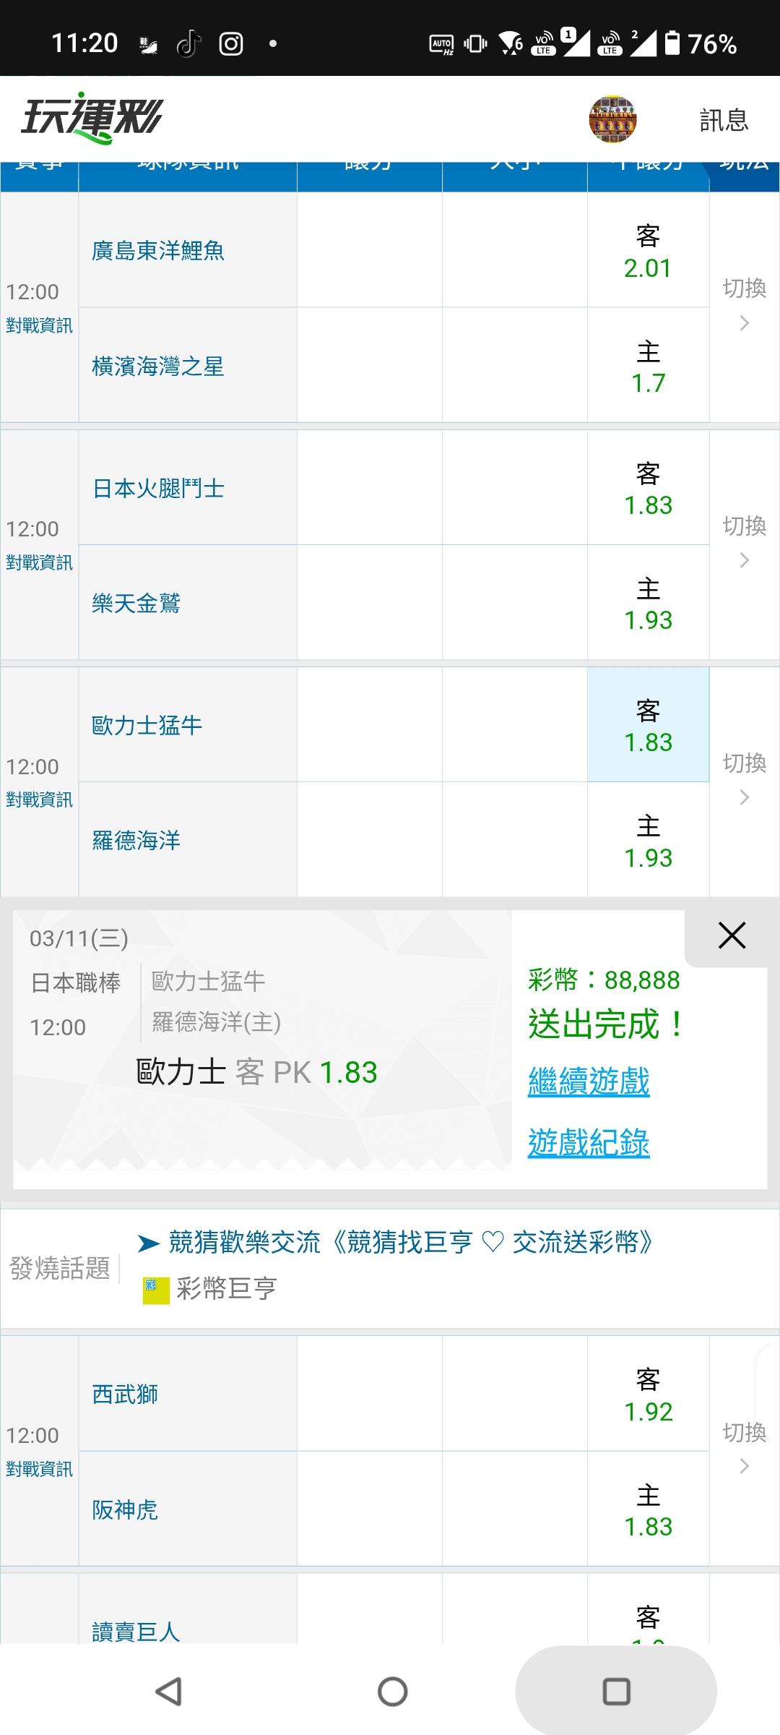Select 廣島東洋鯉魚 客 2.01 odds
The image size is (780, 1735).
click(648, 251)
